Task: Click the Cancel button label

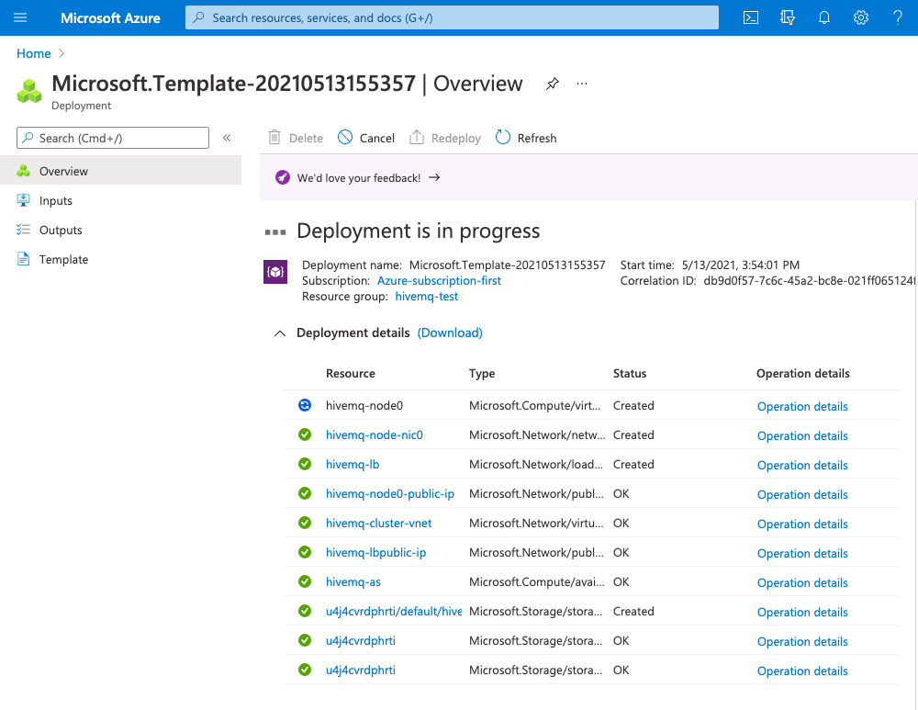Action: pos(377,139)
